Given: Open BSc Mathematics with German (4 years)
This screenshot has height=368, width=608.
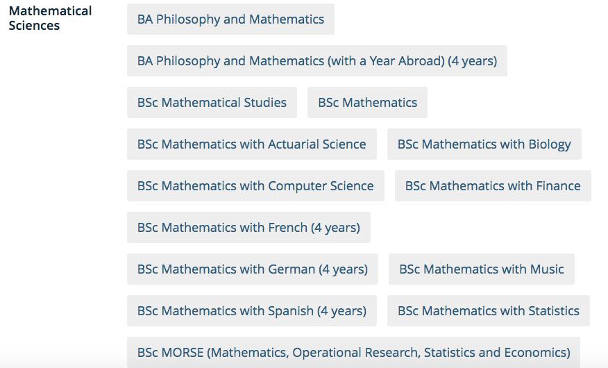Looking at the screenshot, I should (252, 269).
